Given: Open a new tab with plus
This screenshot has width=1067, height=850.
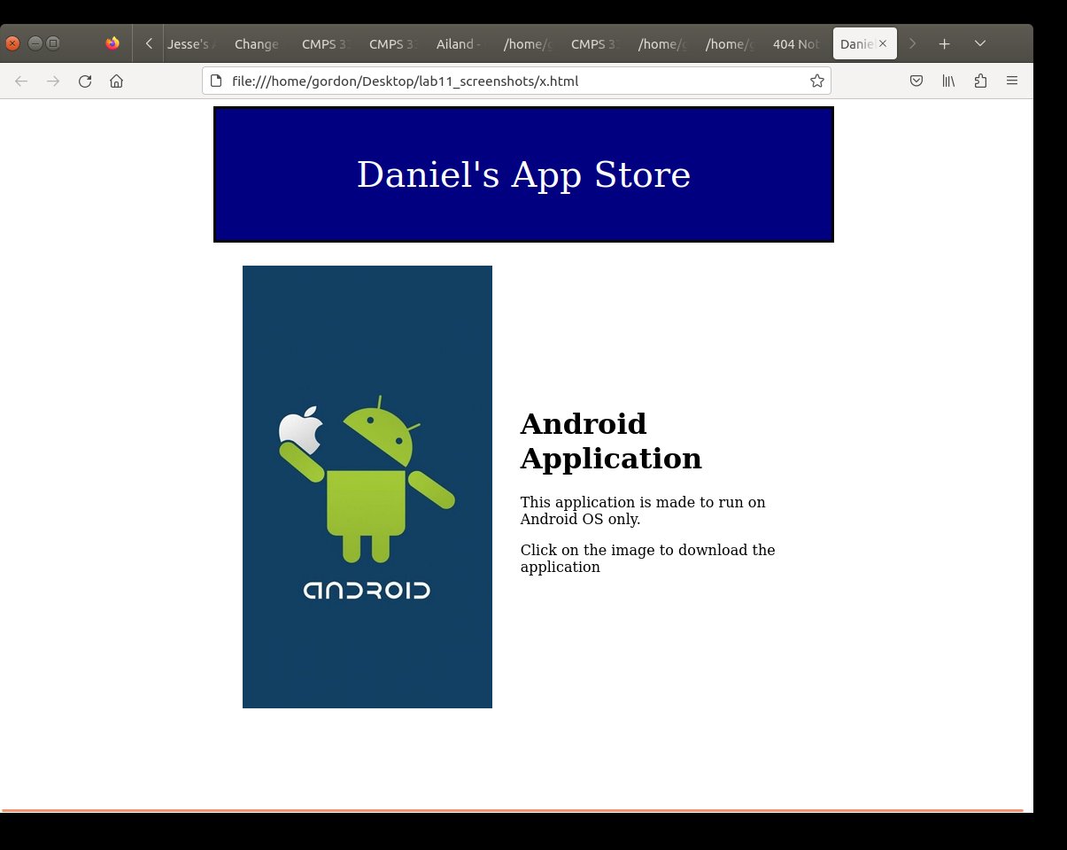Looking at the screenshot, I should pyautogui.click(x=945, y=43).
